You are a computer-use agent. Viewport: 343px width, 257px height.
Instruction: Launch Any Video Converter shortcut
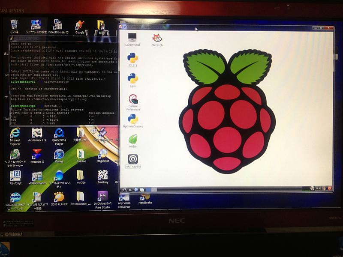point(124,202)
